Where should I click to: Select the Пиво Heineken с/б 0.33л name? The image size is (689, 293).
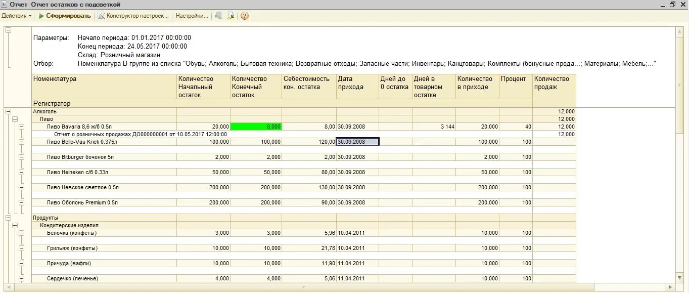(x=104, y=172)
